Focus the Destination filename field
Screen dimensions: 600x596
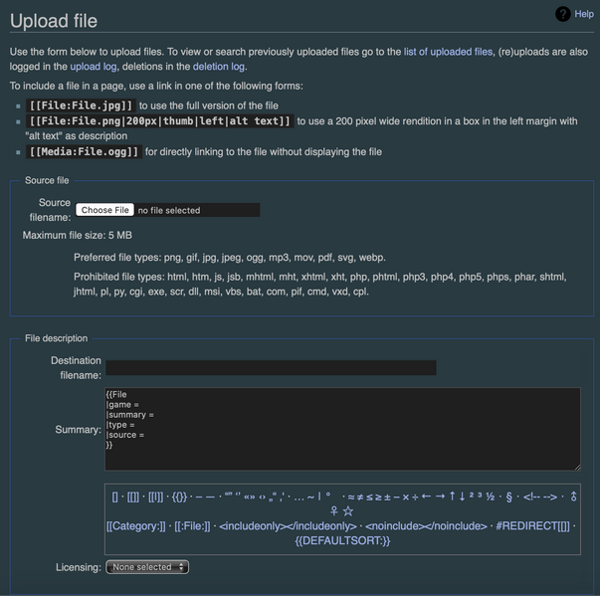(x=271, y=368)
